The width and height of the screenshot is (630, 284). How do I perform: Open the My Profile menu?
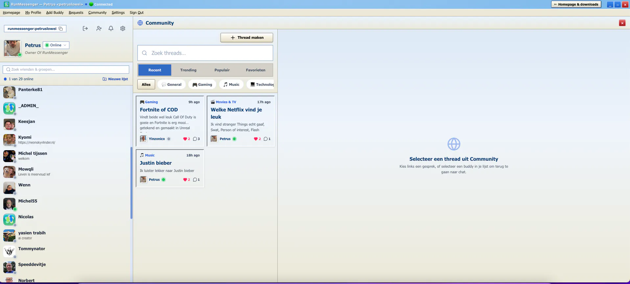[x=33, y=12]
